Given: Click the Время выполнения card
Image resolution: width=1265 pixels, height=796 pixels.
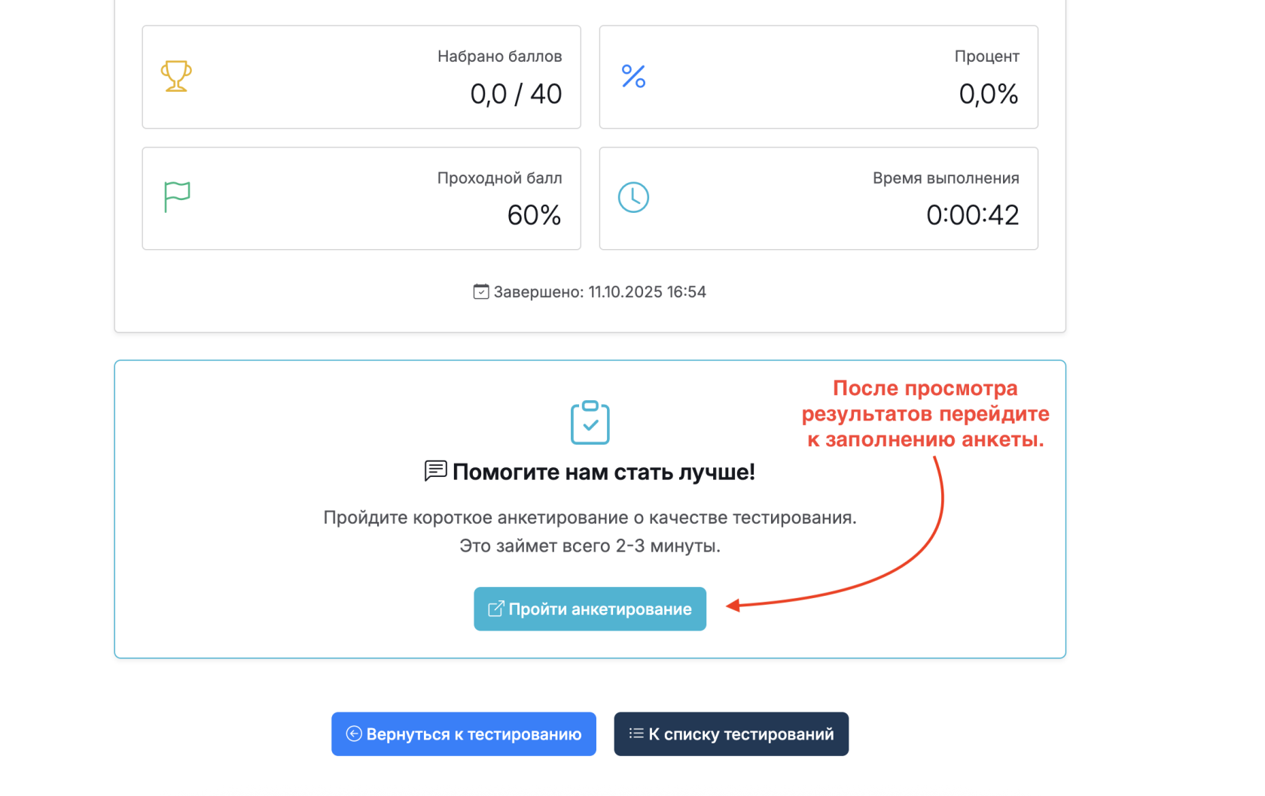Looking at the screenshot, I should (x=818, y=198).
